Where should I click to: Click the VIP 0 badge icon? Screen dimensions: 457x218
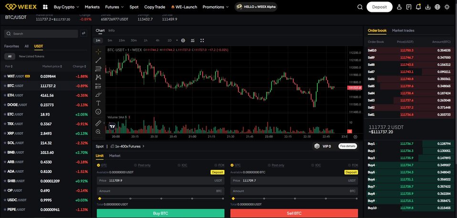(x=317, y=146)
